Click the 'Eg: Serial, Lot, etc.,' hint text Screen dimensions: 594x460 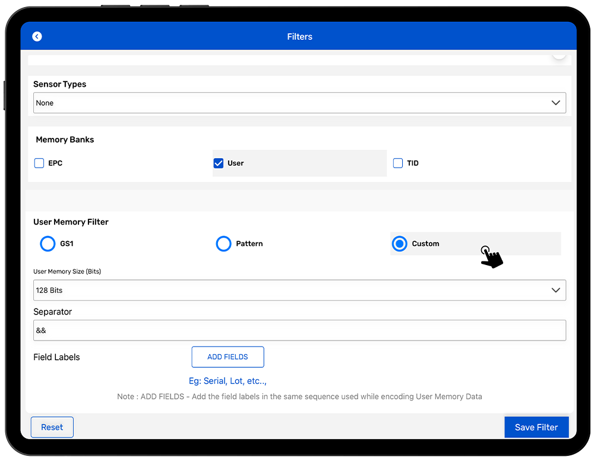pyautogui.click(x=228, y=381)
